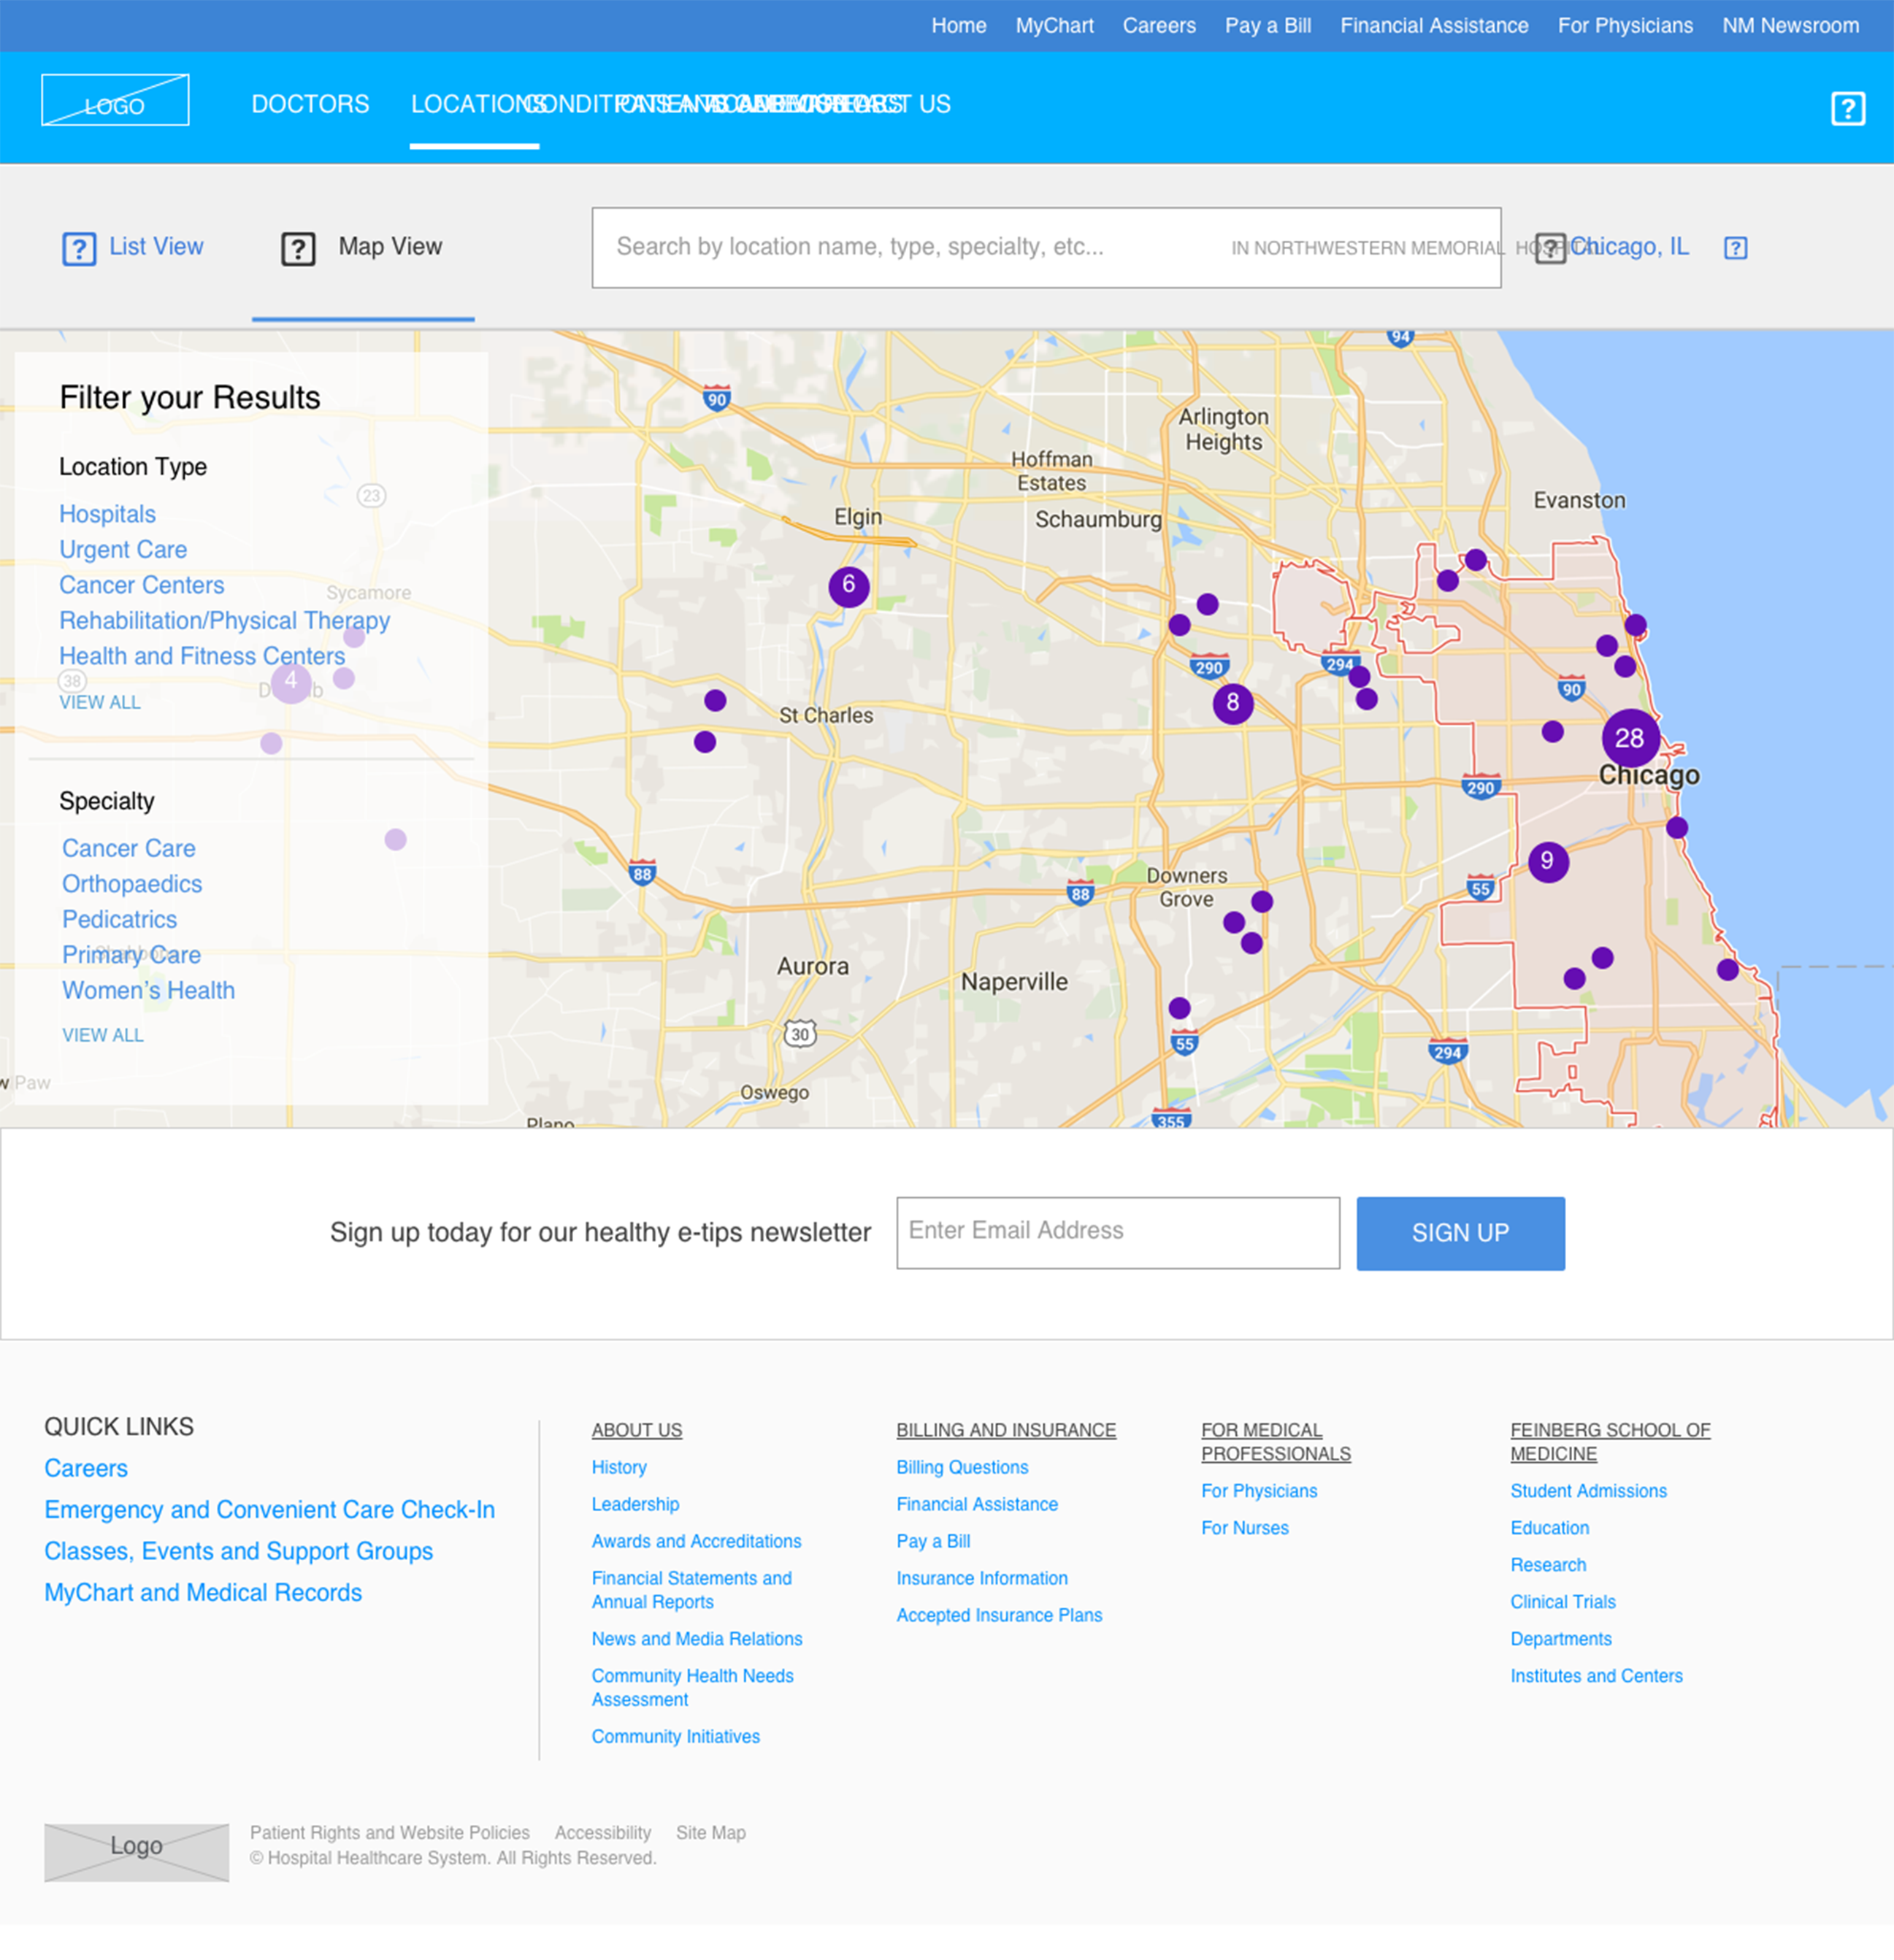Filter specialty by Primary Care
Image resolution: width=1894 pixels, height=1960 pixels.
[131, 955]
